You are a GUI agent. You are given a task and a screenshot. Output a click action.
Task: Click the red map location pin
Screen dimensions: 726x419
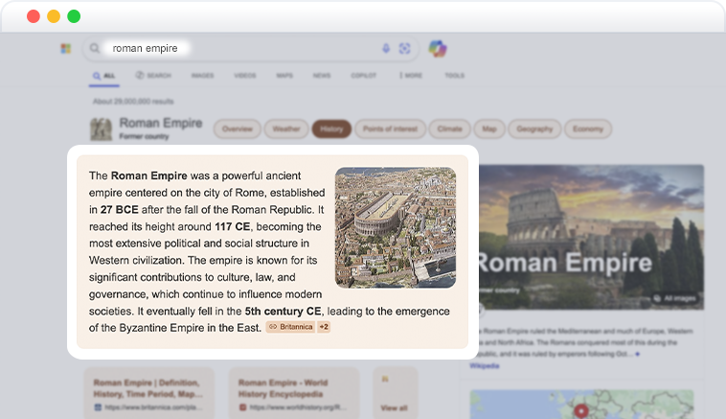pyautogui.click(x=581, y=410)
